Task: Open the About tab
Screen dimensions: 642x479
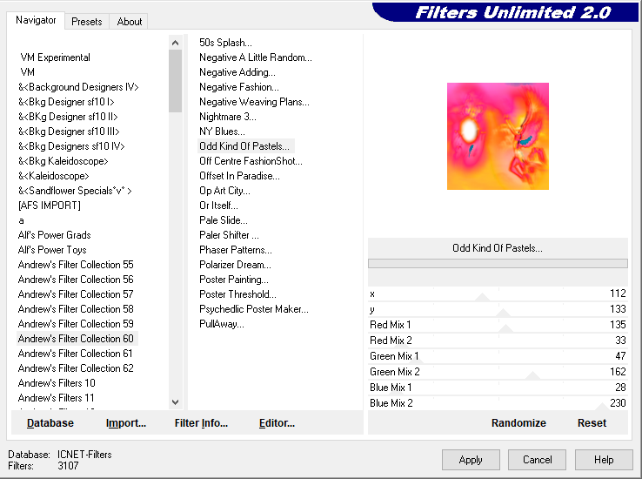Action: coord(130,22)
